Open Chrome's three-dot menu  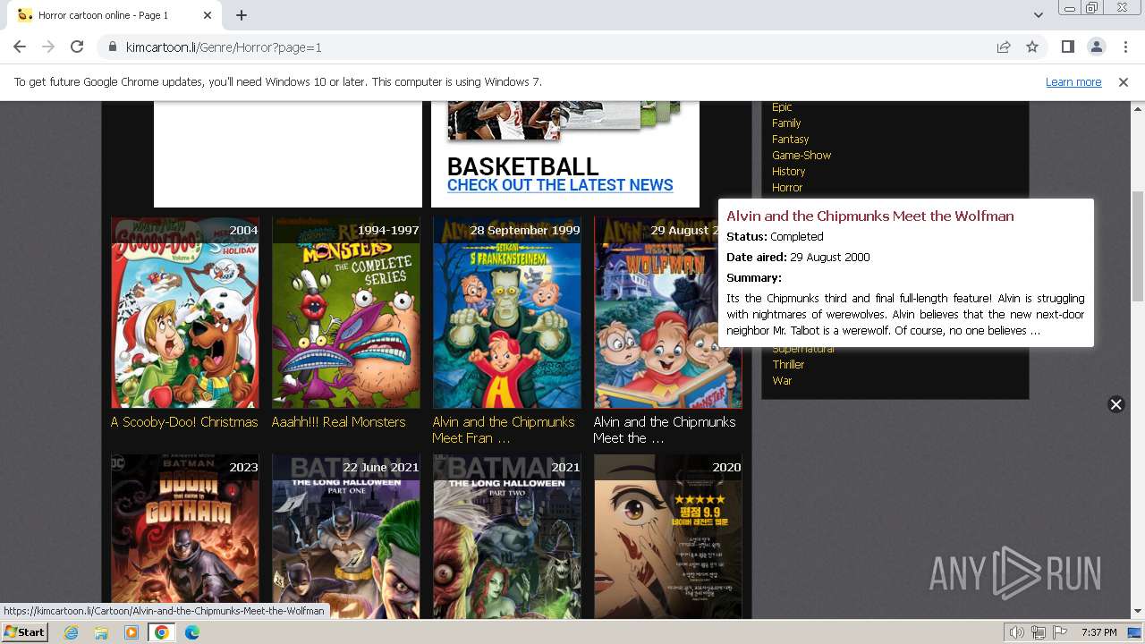[x=1124, y=47]
